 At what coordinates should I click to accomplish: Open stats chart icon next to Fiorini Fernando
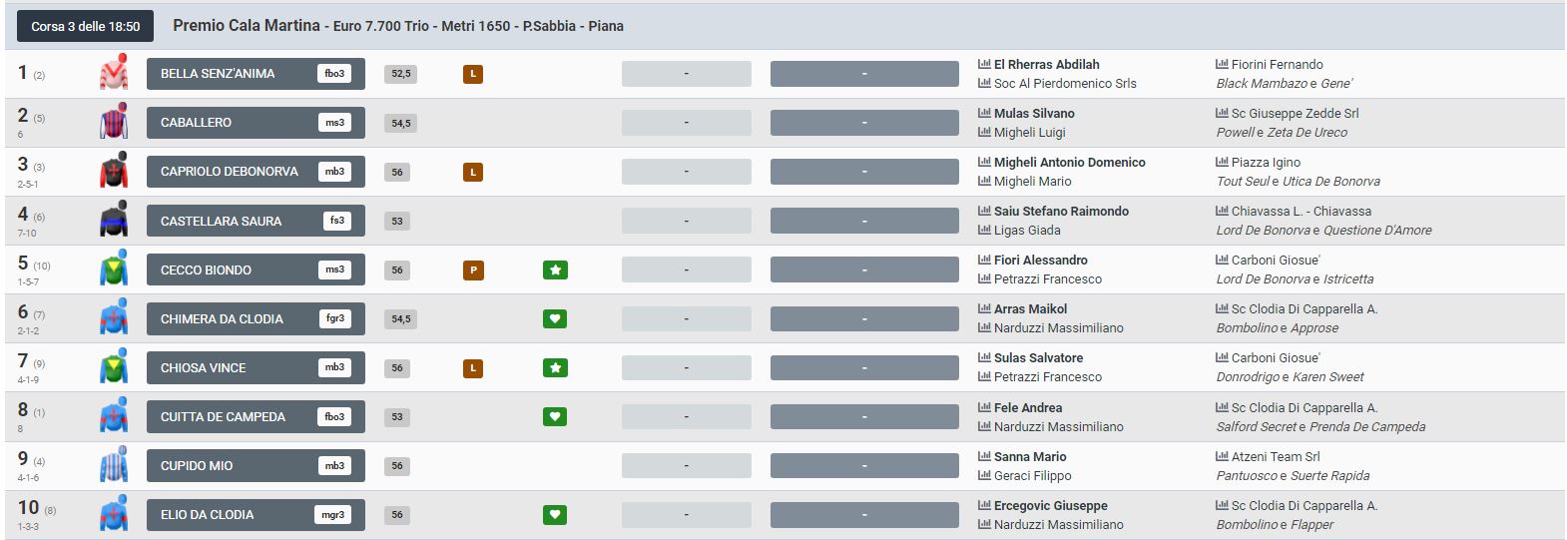coord(1222,64)
